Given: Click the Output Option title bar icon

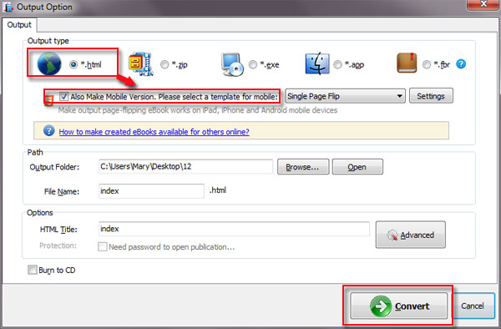Looking at the screenshot, I should (x=8, y=7).
